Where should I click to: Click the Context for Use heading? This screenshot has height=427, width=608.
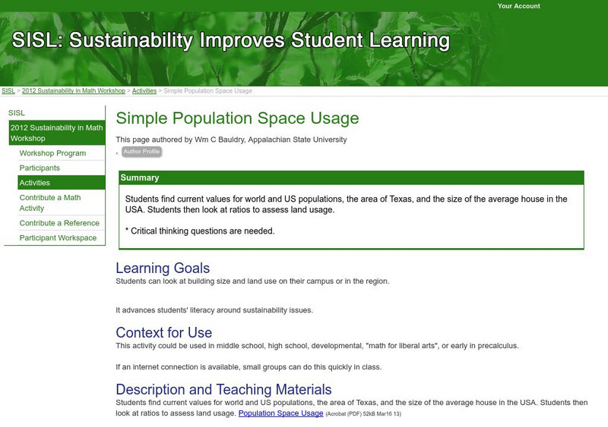[163, 332]
